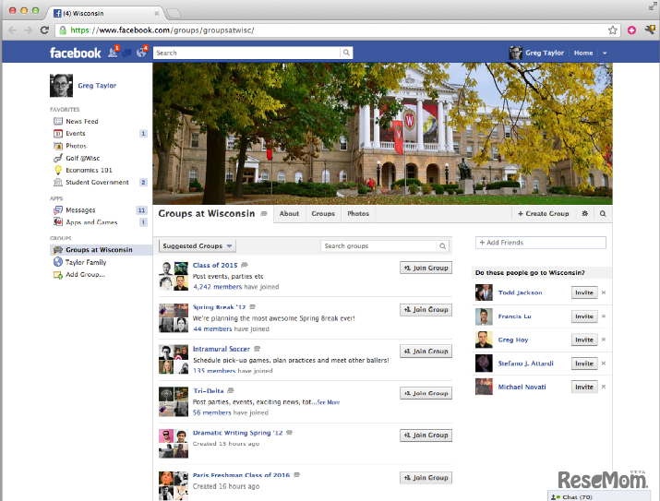Open Student Government in sidebar
The width and height of the screenshot is (660, 501).
pyautogui.click(x=99, y=182)
